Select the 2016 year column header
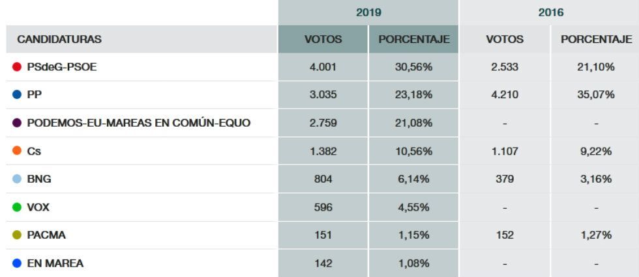This screenshot has width=639, height=277. click(548, 12)
